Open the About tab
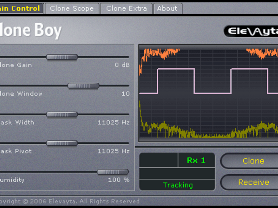The width and height of the screenshot is (278, 208). (167, 8)
